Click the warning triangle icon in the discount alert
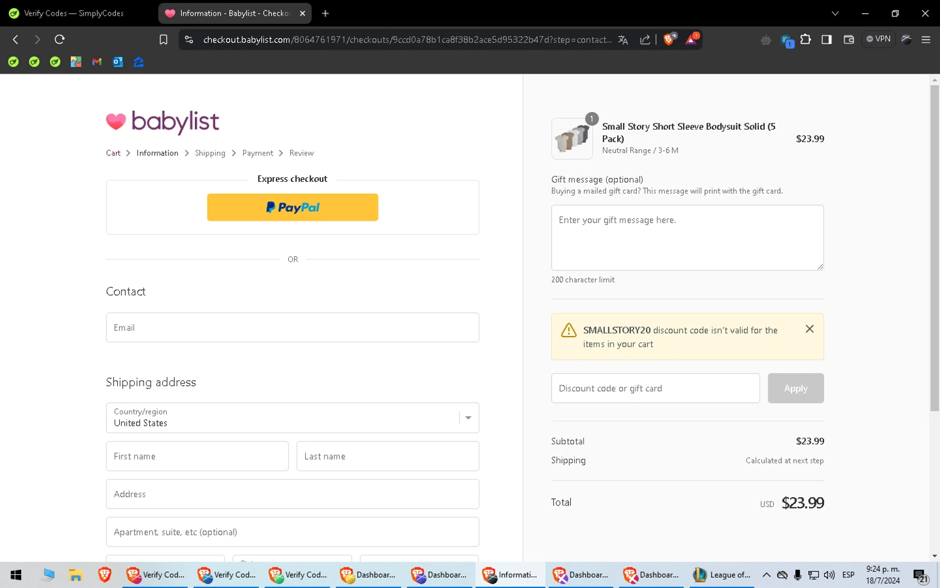 [x=568, y=330]
